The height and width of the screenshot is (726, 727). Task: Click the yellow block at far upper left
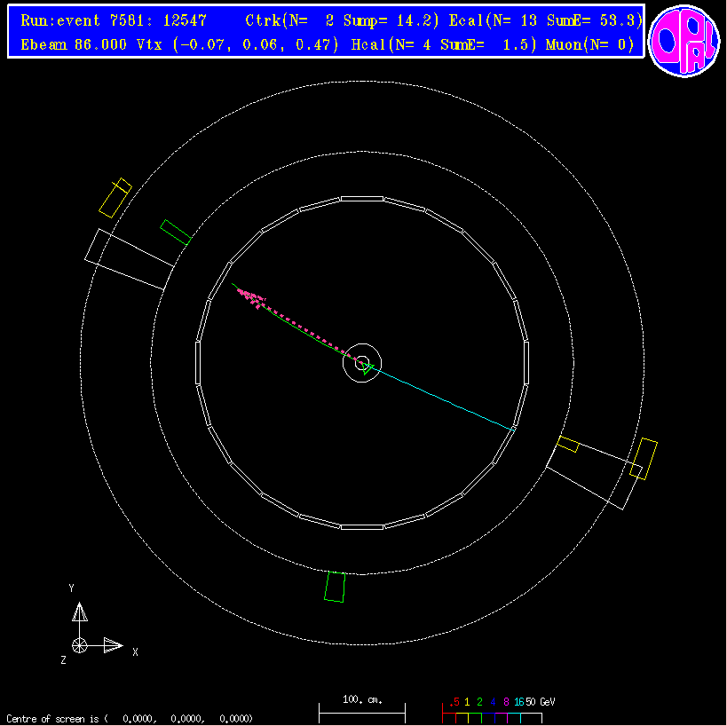[x=115, y=198]
